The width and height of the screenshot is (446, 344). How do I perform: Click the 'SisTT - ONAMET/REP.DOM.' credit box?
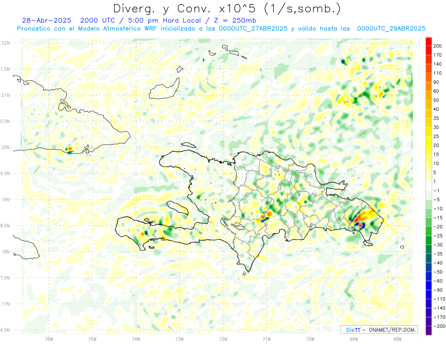pos(379,330)
